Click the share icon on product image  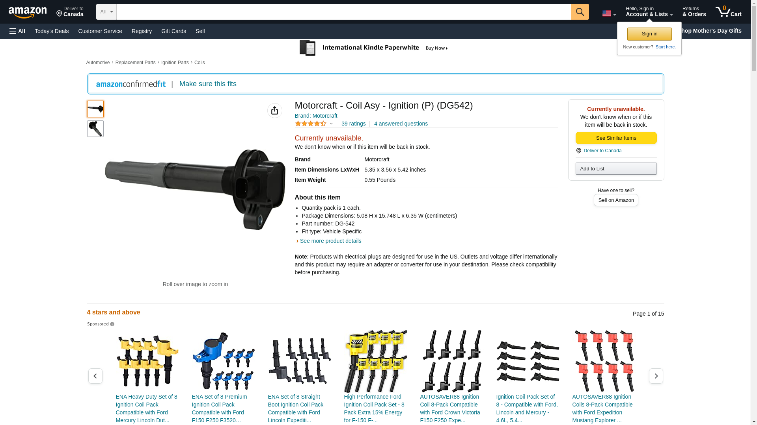coord(275,111)
